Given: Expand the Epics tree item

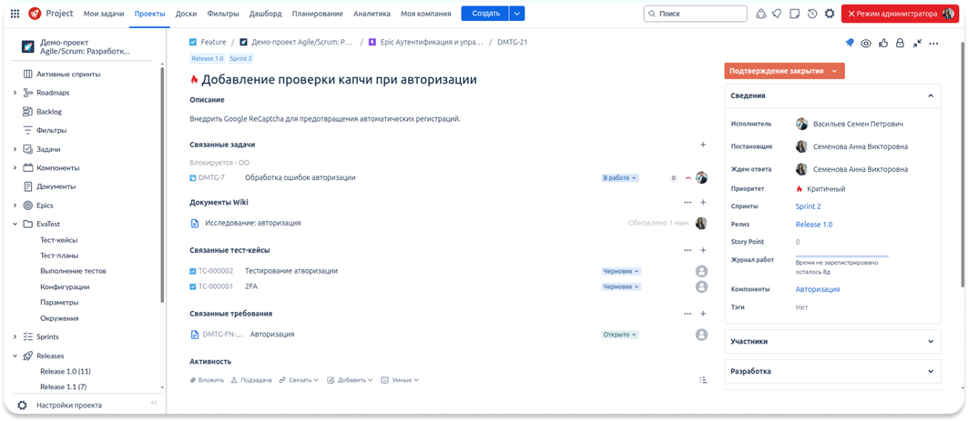Looking at the screenshot, I should tap(15, 205).
